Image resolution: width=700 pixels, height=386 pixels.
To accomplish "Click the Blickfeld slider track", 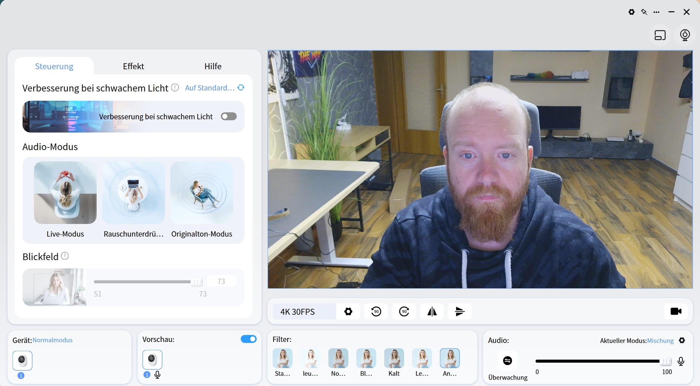I will (x=143, y=282).
